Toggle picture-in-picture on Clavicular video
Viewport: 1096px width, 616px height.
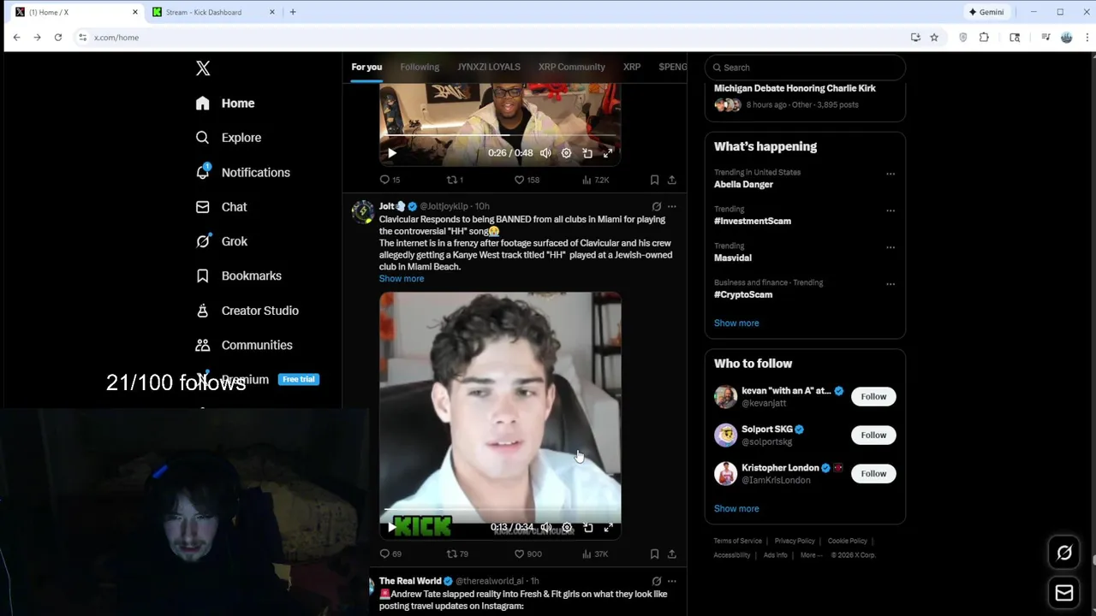tap(587, 528)
